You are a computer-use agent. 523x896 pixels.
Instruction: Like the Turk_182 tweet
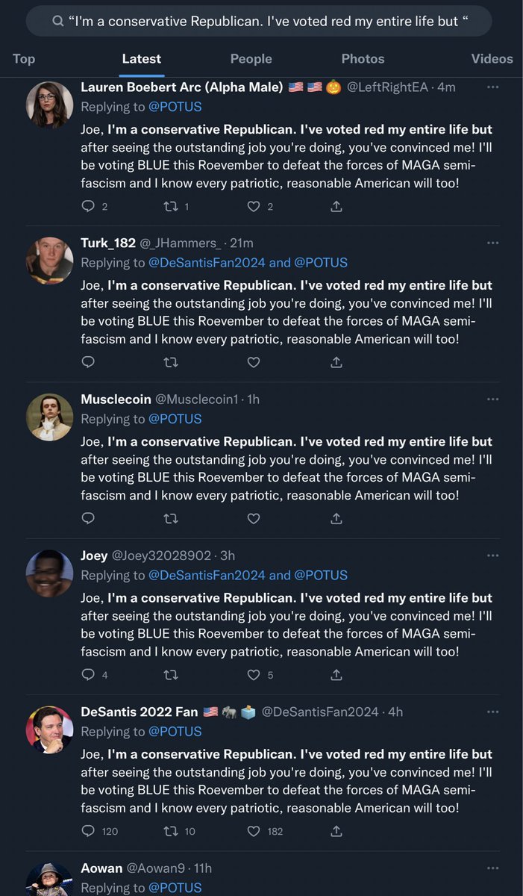click(254, 362)
